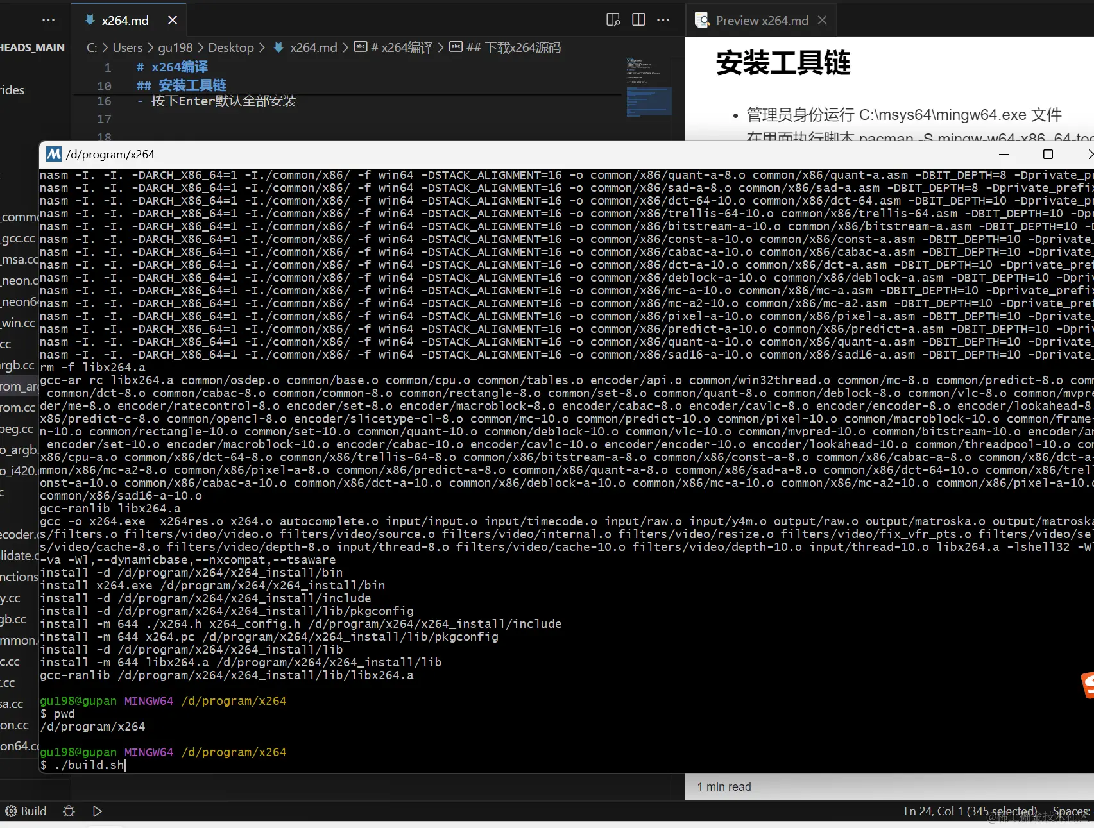Click the editor minimap
The width and height of the screenshot is (1094, 828).
pos(649,87)
